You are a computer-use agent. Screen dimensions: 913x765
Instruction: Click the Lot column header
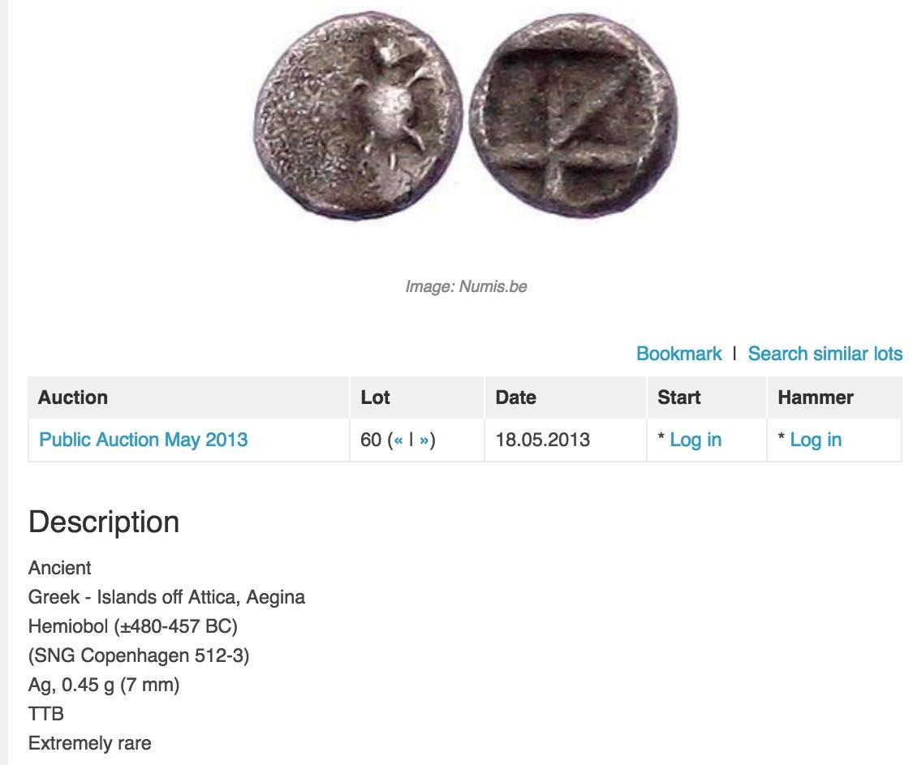tap(376, 398)
